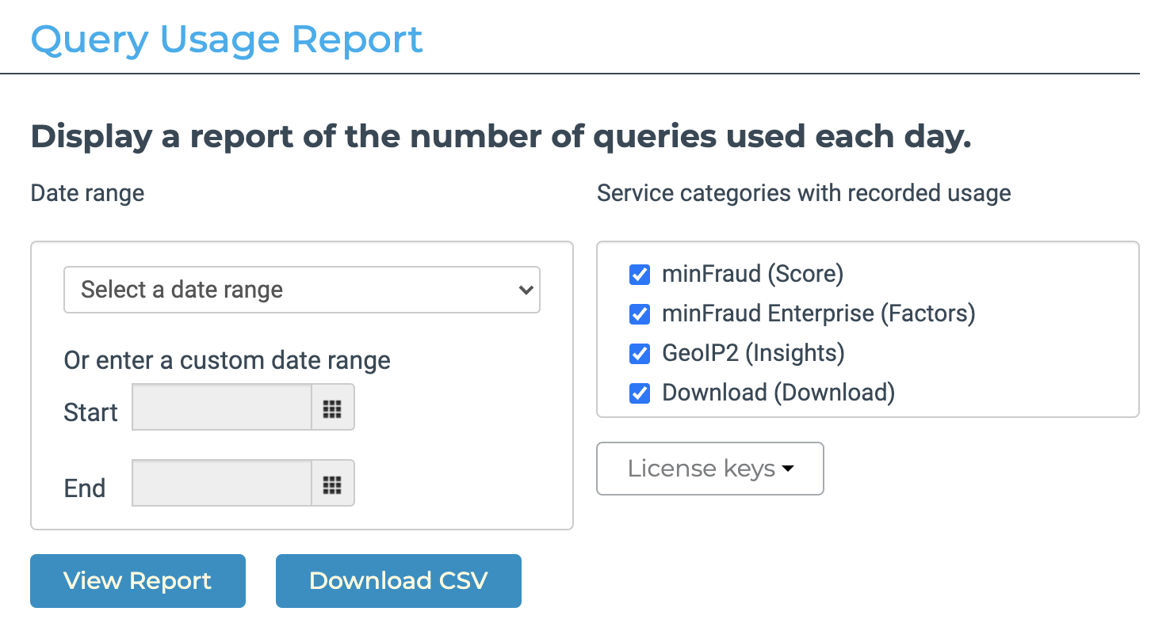Viewport: 1170px width, 638px height.
Task: Click the 'Start' field label
Action: click(90, 412)
